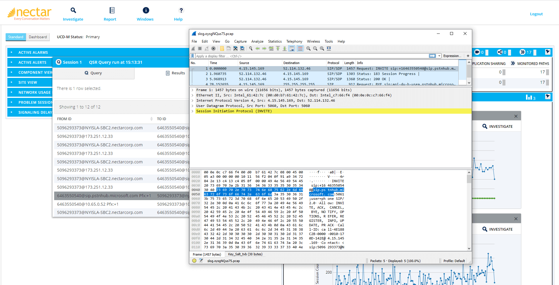The image size is (559, 285).
Task: Open display filter history dropdown arrow
Action: click(439, 56)
